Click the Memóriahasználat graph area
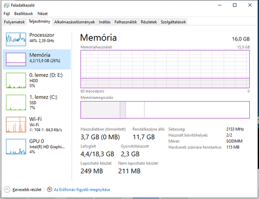Screen dimensions: 259x199 pyautogui.click(x=165, y=69)
